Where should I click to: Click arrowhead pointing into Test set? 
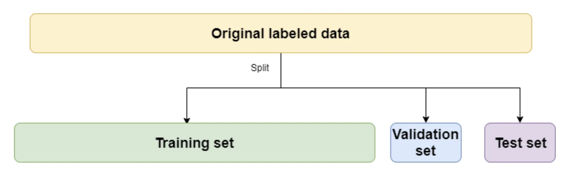coord(520,120)
